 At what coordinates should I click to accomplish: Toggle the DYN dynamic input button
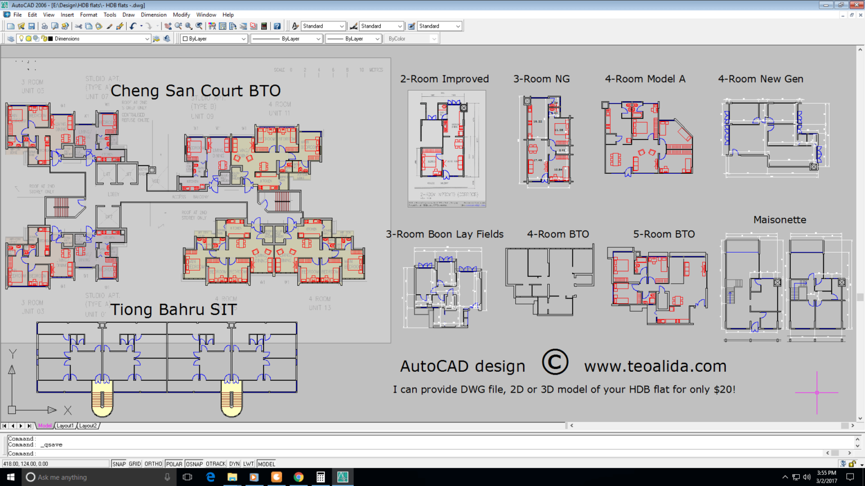tap(234, 464)
